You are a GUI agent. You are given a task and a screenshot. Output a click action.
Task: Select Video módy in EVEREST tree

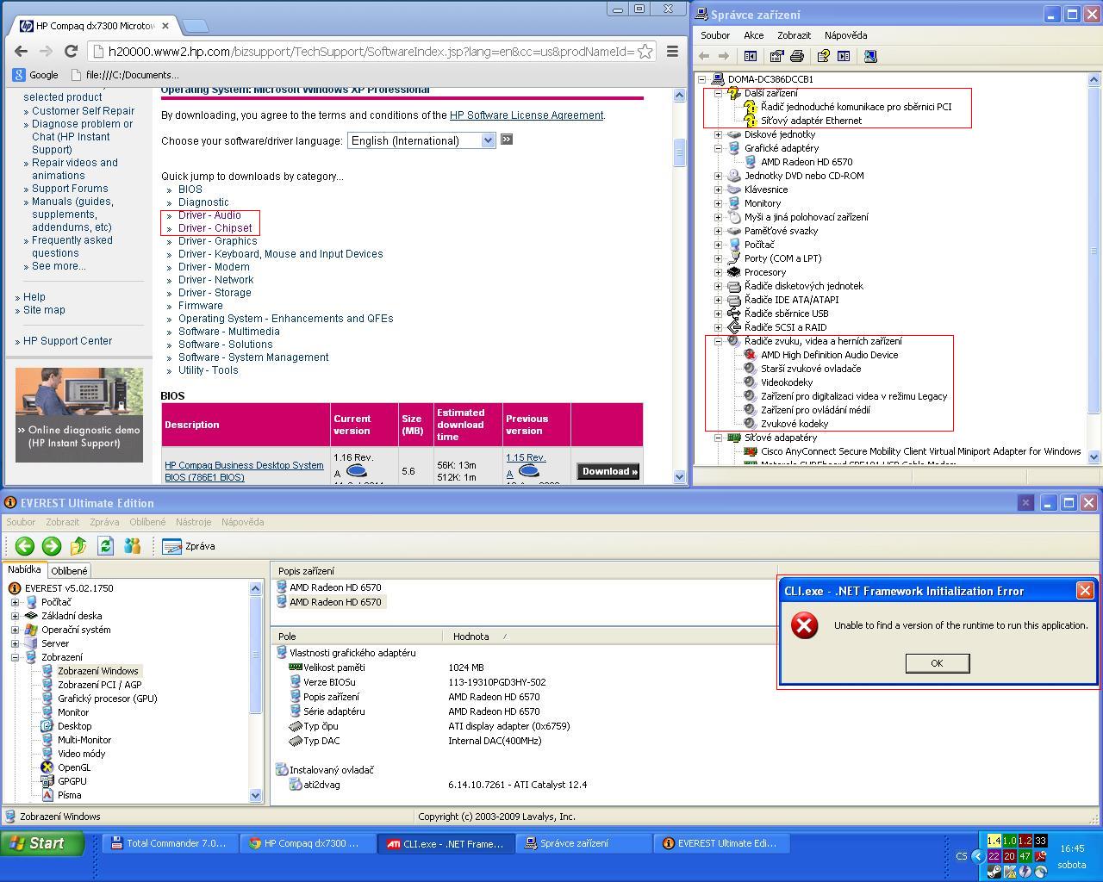coord(81,754)
